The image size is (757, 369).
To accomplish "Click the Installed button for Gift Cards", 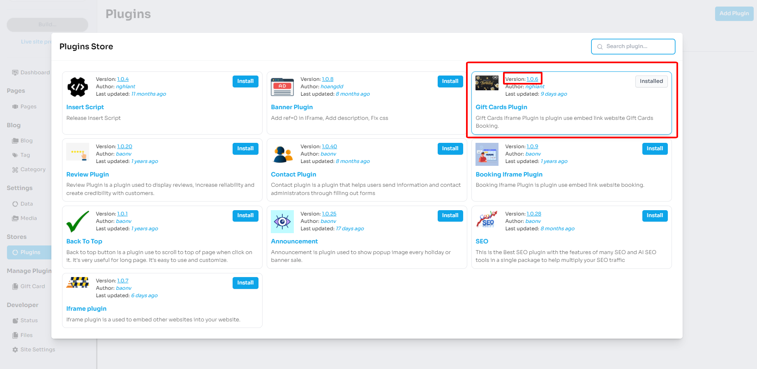I will (651, 81).
